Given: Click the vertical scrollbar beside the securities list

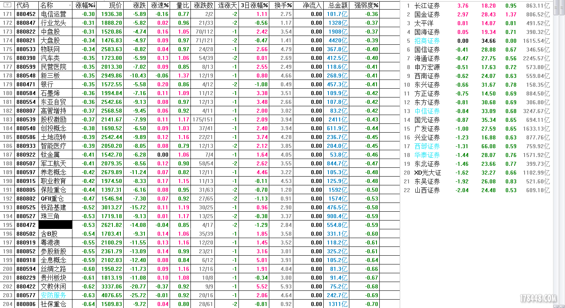Looking at the screenshot, I should (556, 154).
